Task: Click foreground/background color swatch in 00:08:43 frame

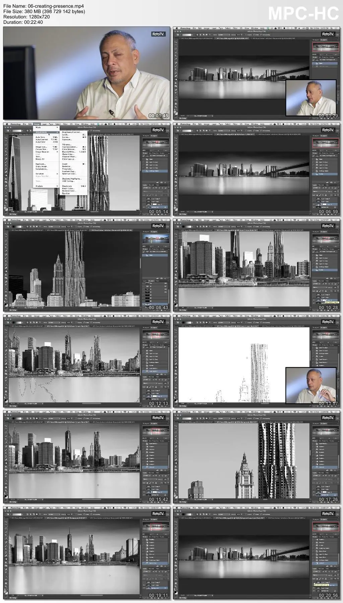Action: (6, 304)
